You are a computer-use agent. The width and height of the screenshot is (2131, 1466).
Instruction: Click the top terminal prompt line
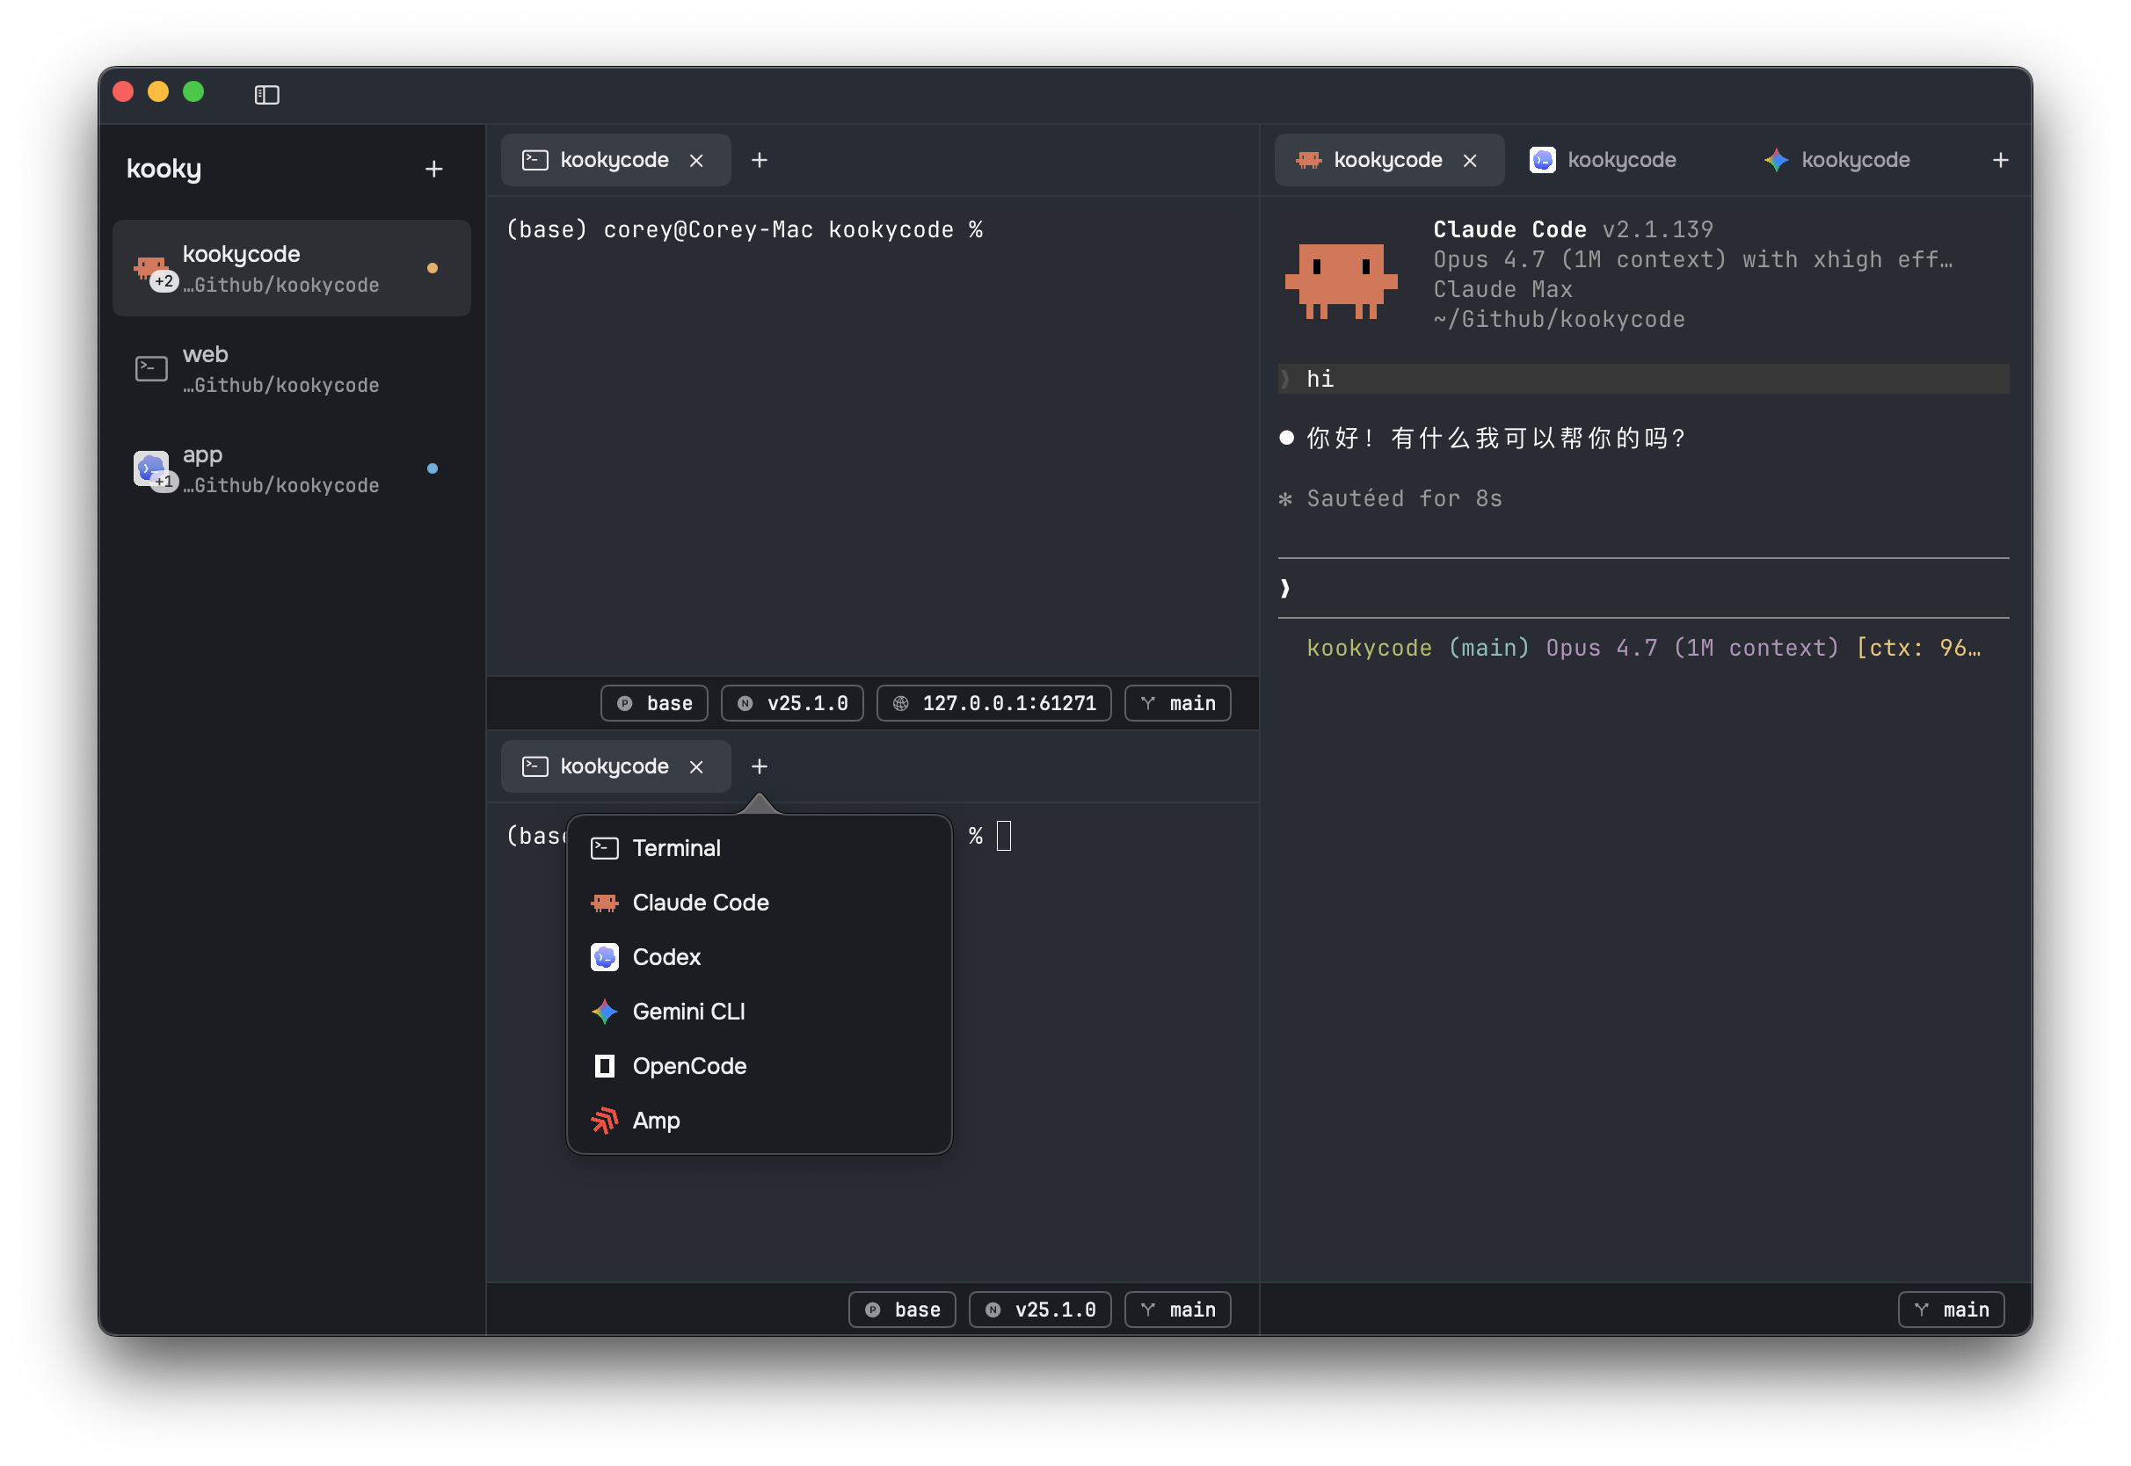click(x=744, y=229)
